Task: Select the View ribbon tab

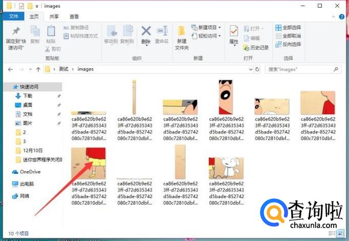Action: click(x=74, y=16)
